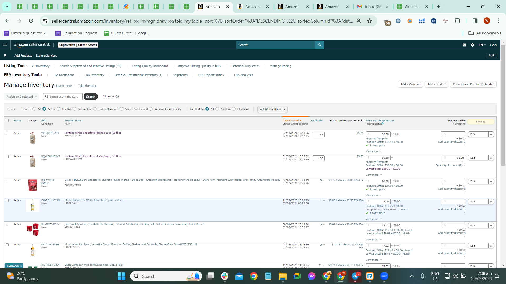The image size is (506, 284).
Task: Check the row for SKU YT-NX9T-LZ31
Action: (x=7, y=133)
